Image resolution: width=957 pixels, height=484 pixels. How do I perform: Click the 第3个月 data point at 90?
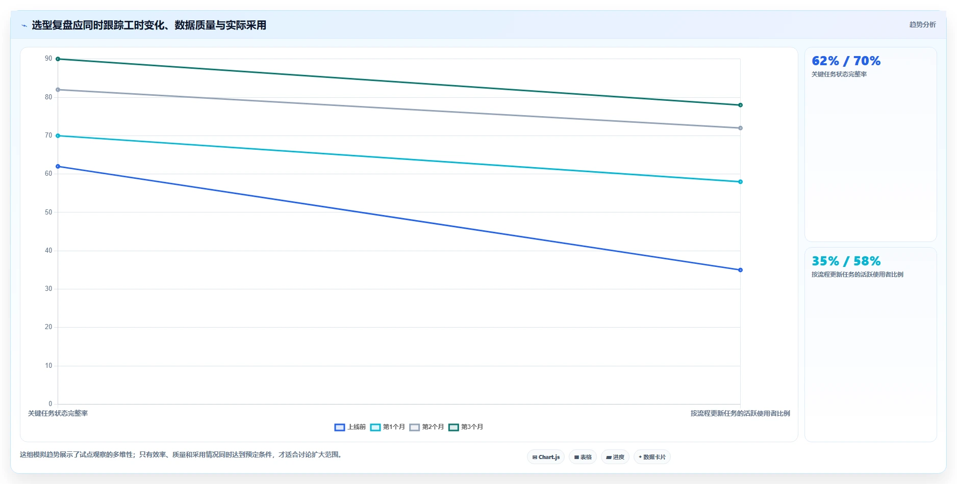click(x=58, y=59)
